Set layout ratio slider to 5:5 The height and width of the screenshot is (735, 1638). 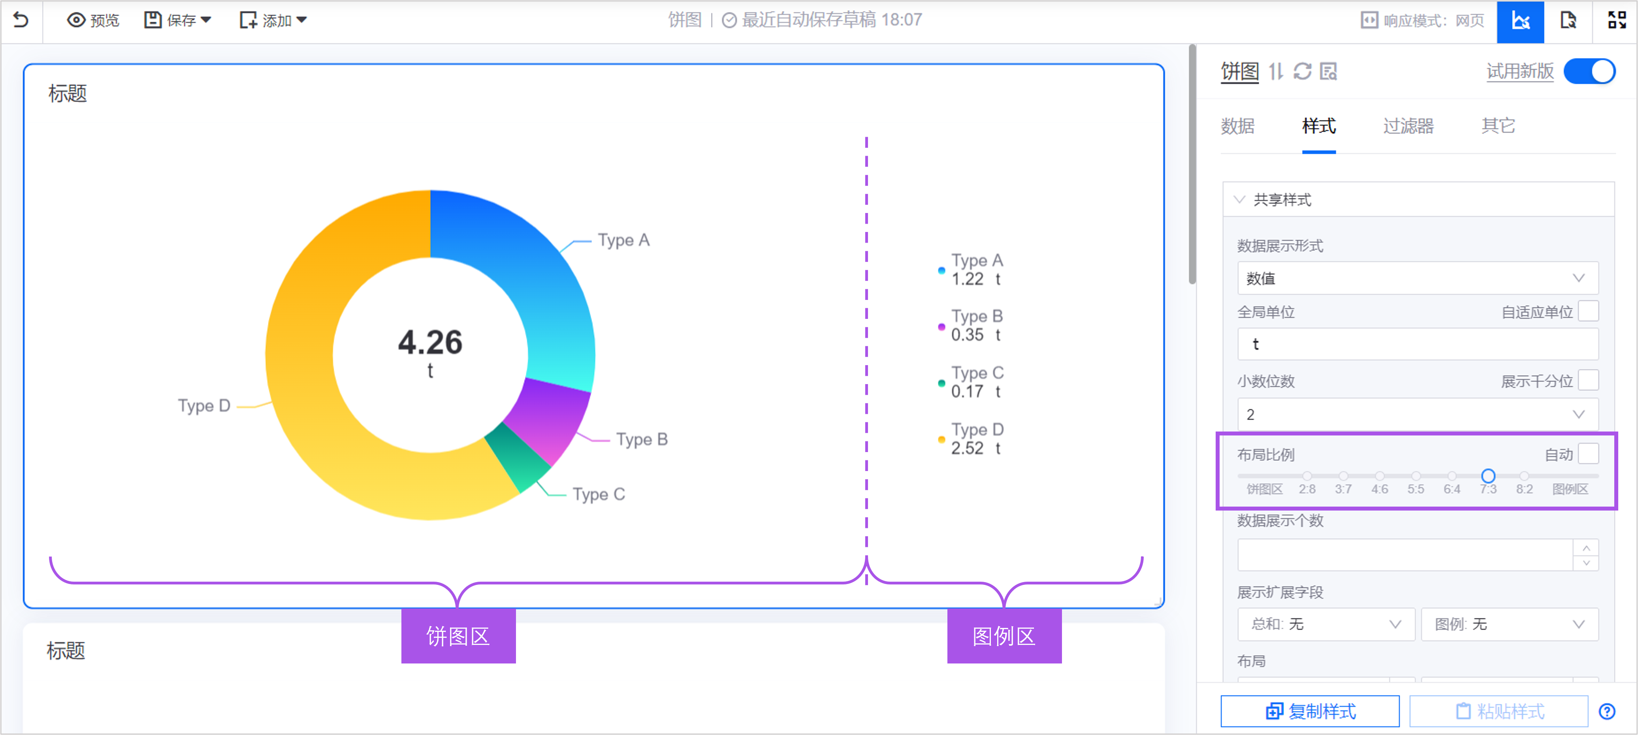(1416, 476)
